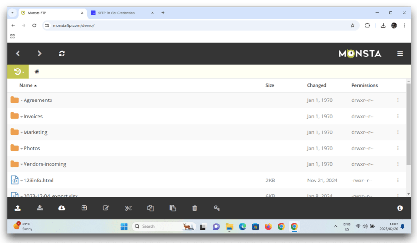Open the Photos folder
Image resolution: width=417 pixels, height=243 pixels.
pos(32,148)
